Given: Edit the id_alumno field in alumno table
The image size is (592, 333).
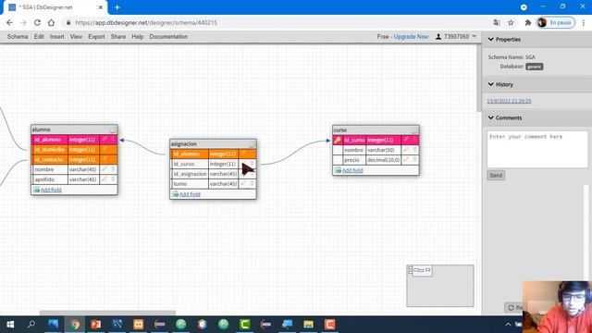Looking at the screenshot, I should point(105,140).
